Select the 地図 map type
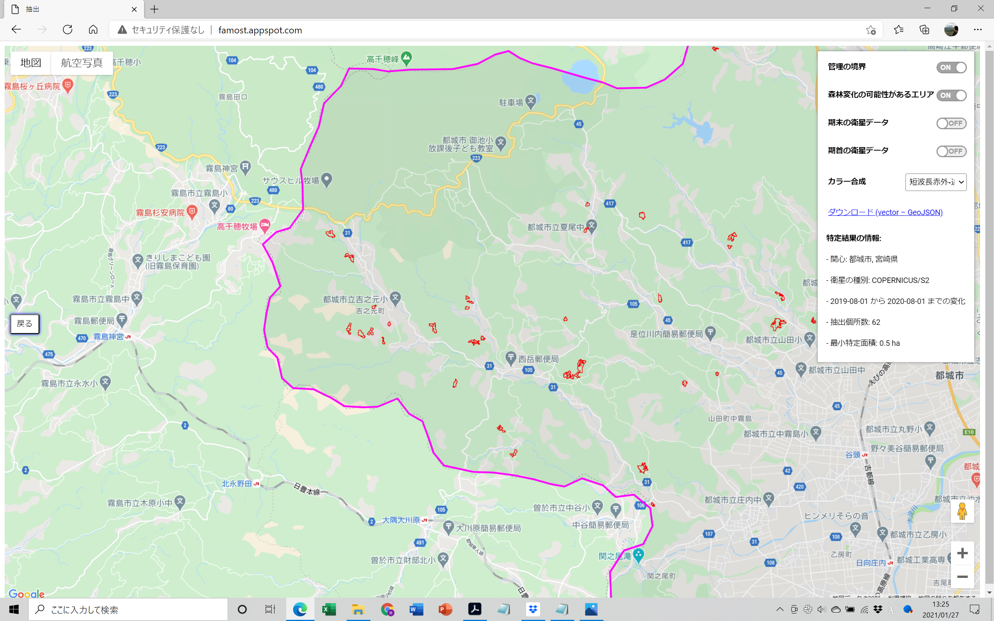Screen dimensions: 994x621 coord(31,63)
